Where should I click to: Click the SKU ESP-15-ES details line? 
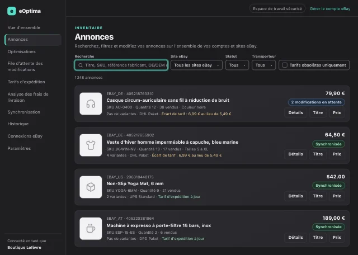(142, 233)
